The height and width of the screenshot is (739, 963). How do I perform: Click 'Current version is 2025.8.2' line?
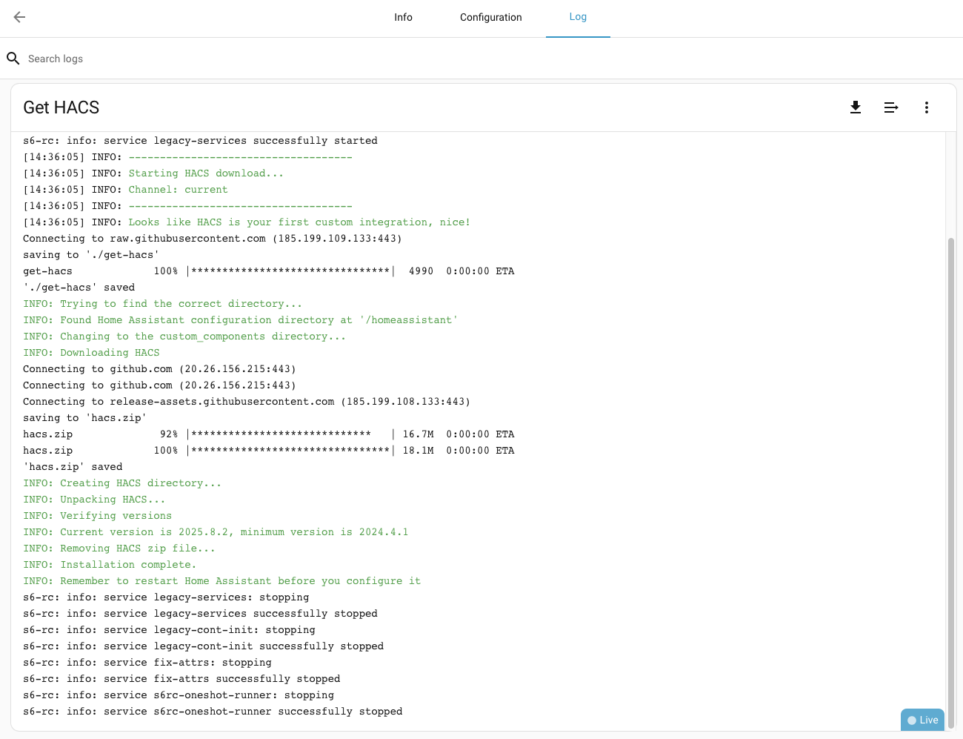pyautogui.click(x=216, y=532)
